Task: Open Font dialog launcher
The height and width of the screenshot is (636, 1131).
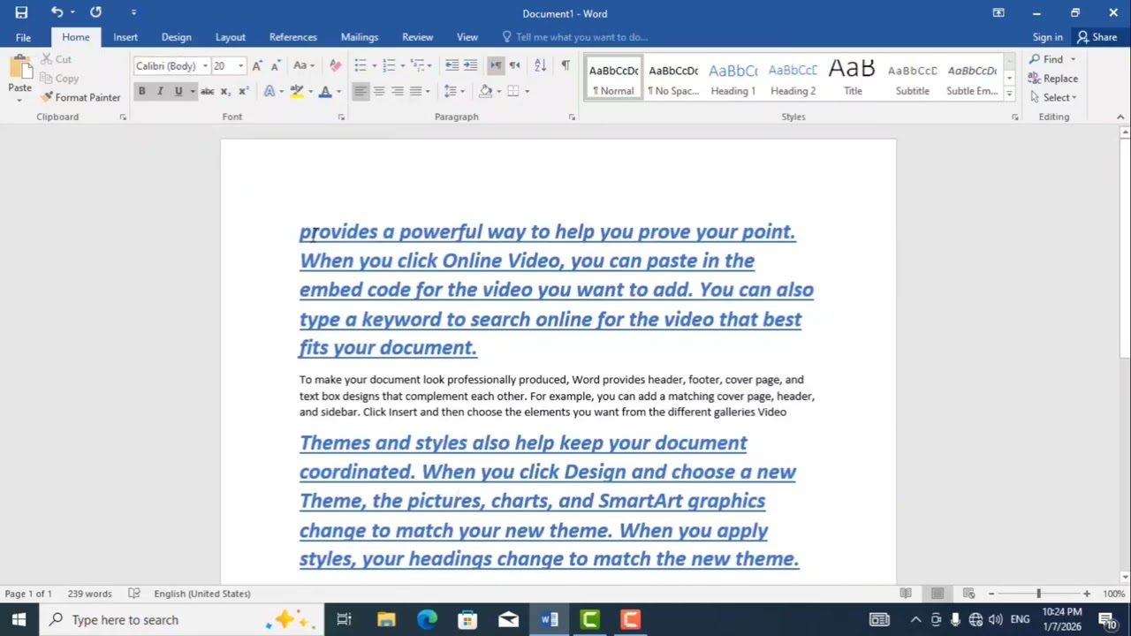Action: [341, 117]
